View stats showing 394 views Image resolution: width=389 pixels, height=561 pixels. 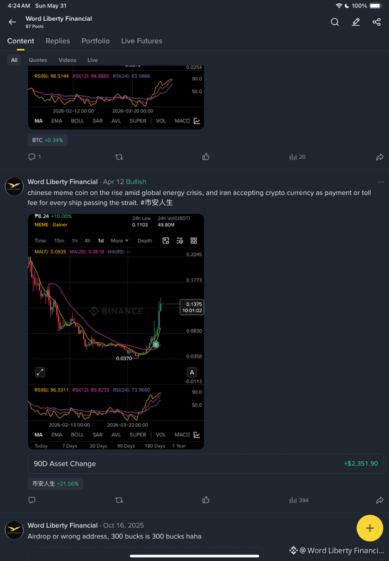point(299,500)
